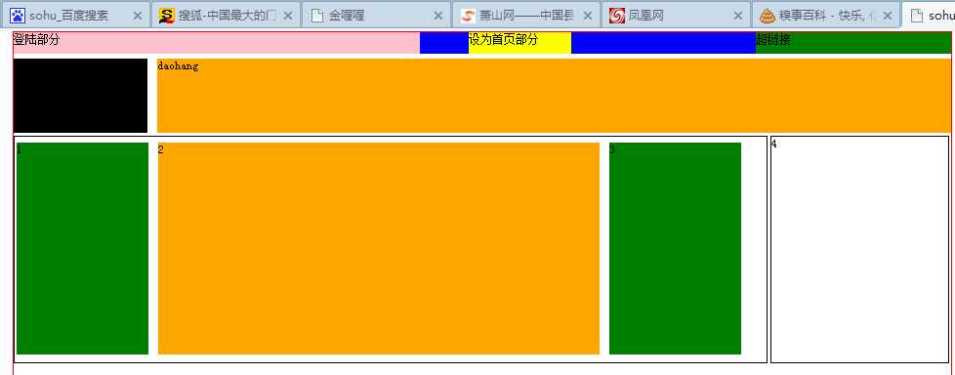955x375 pixels.
Task: Close the 萧山网 tab
Action: (588, 16)
